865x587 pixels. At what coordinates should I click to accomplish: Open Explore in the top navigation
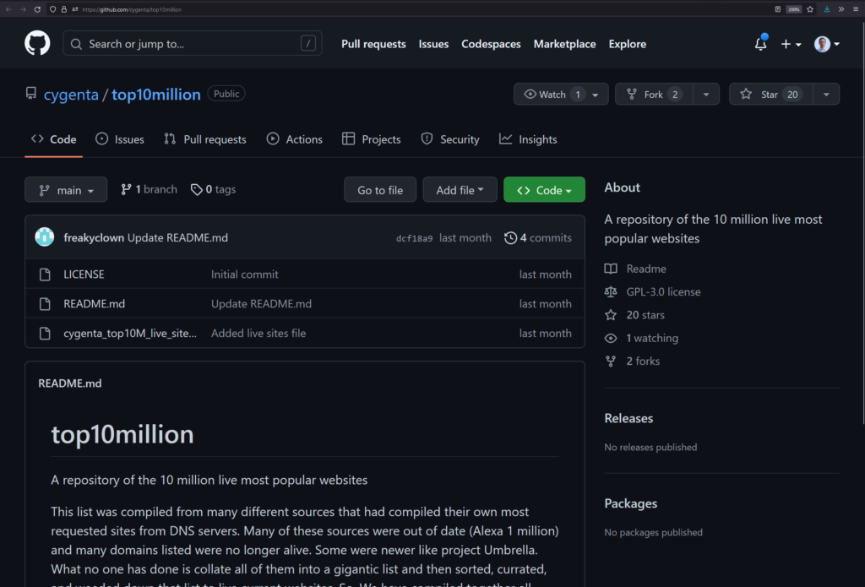pos(628,44)
